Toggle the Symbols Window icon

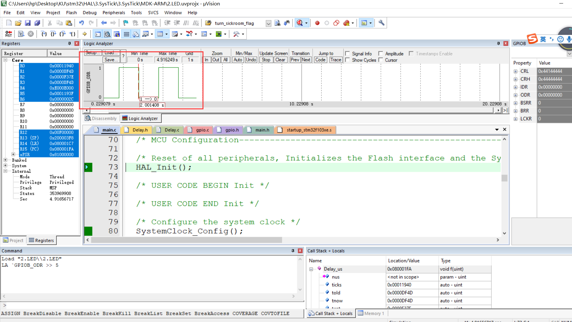(117, 34)
